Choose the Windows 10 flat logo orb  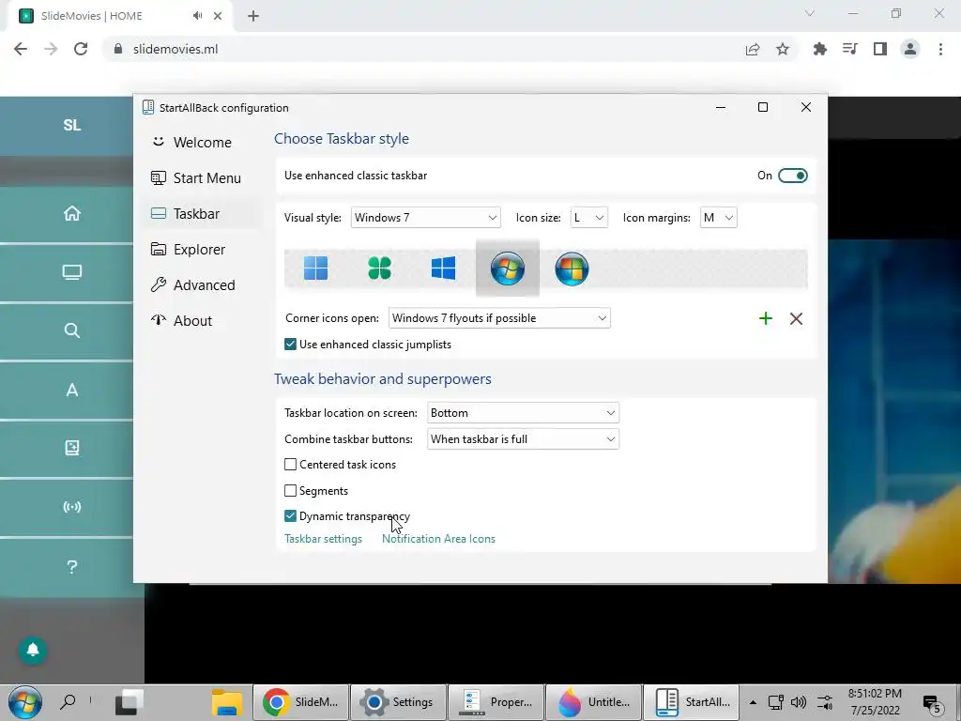pyautogui.click(x=443, y=268)
